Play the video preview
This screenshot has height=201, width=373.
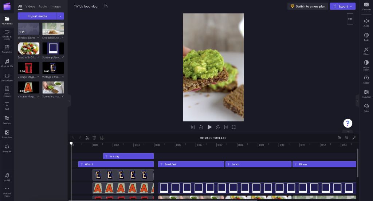tap(209, 127)
